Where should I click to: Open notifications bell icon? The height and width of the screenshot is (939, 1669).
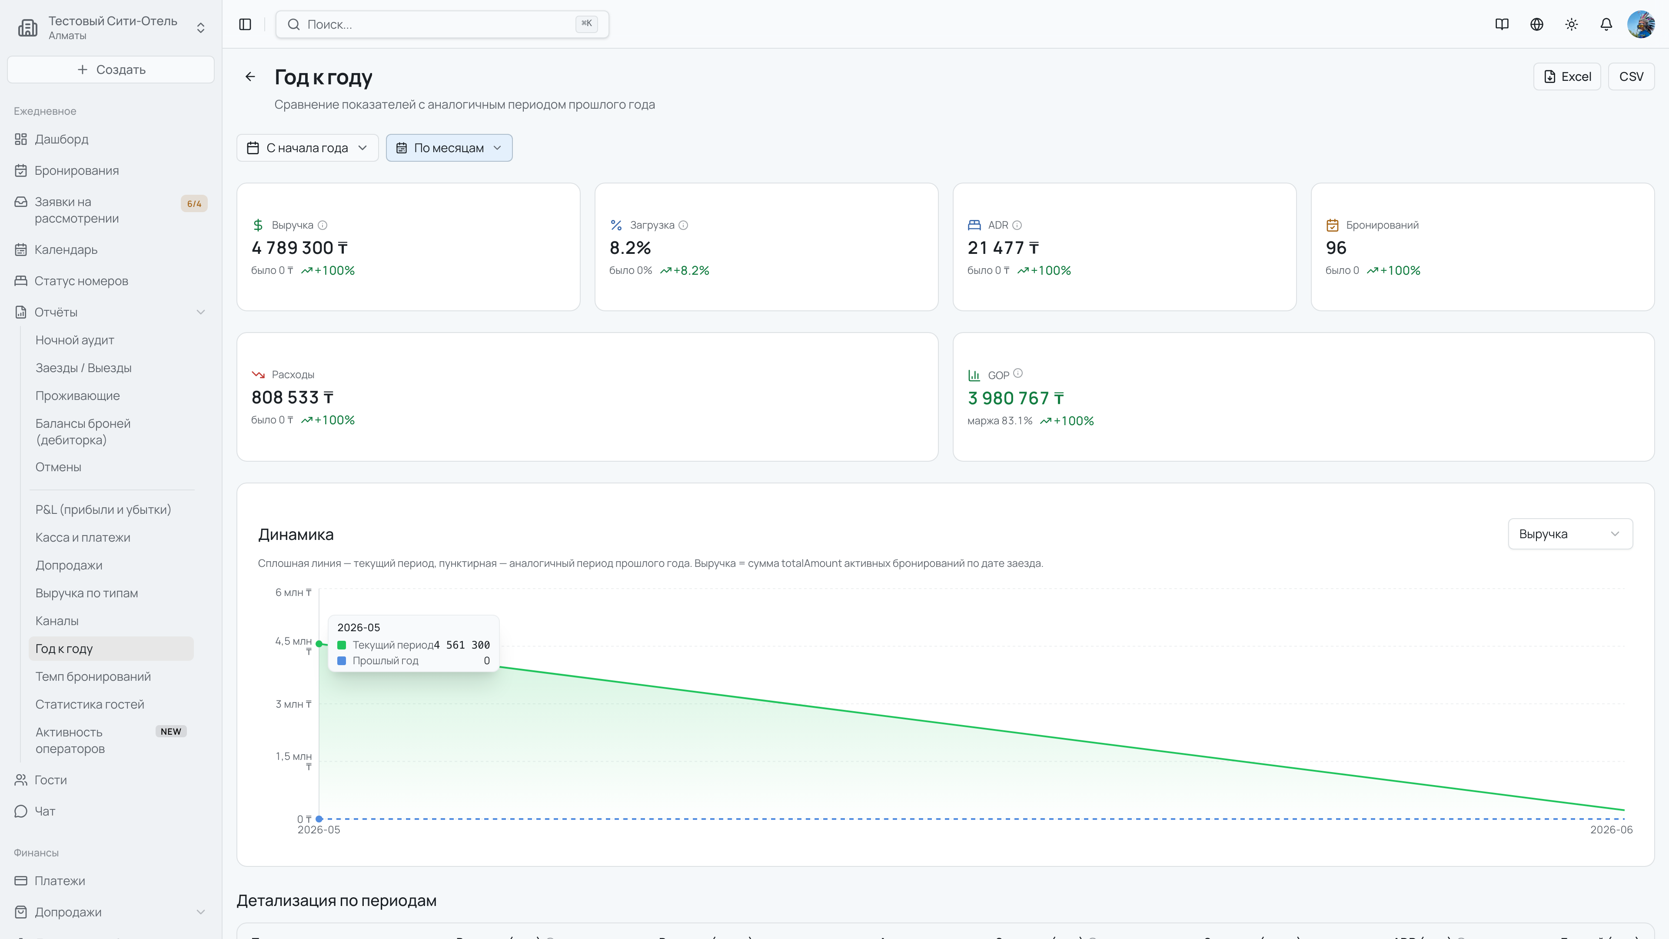1606,24
